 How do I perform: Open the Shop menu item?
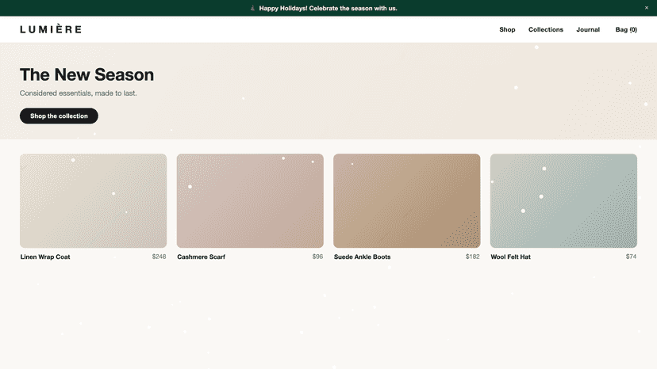click(x=507, y=30)
